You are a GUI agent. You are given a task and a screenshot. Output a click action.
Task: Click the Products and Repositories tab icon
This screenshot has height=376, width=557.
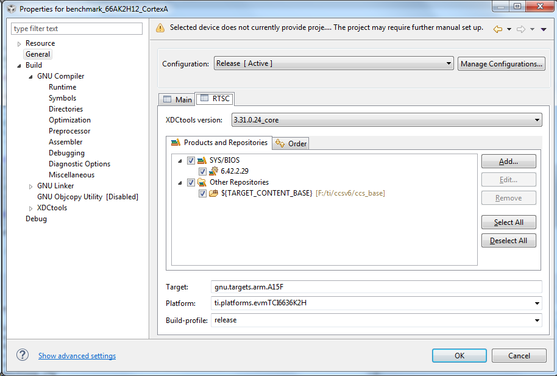[176, 143]
